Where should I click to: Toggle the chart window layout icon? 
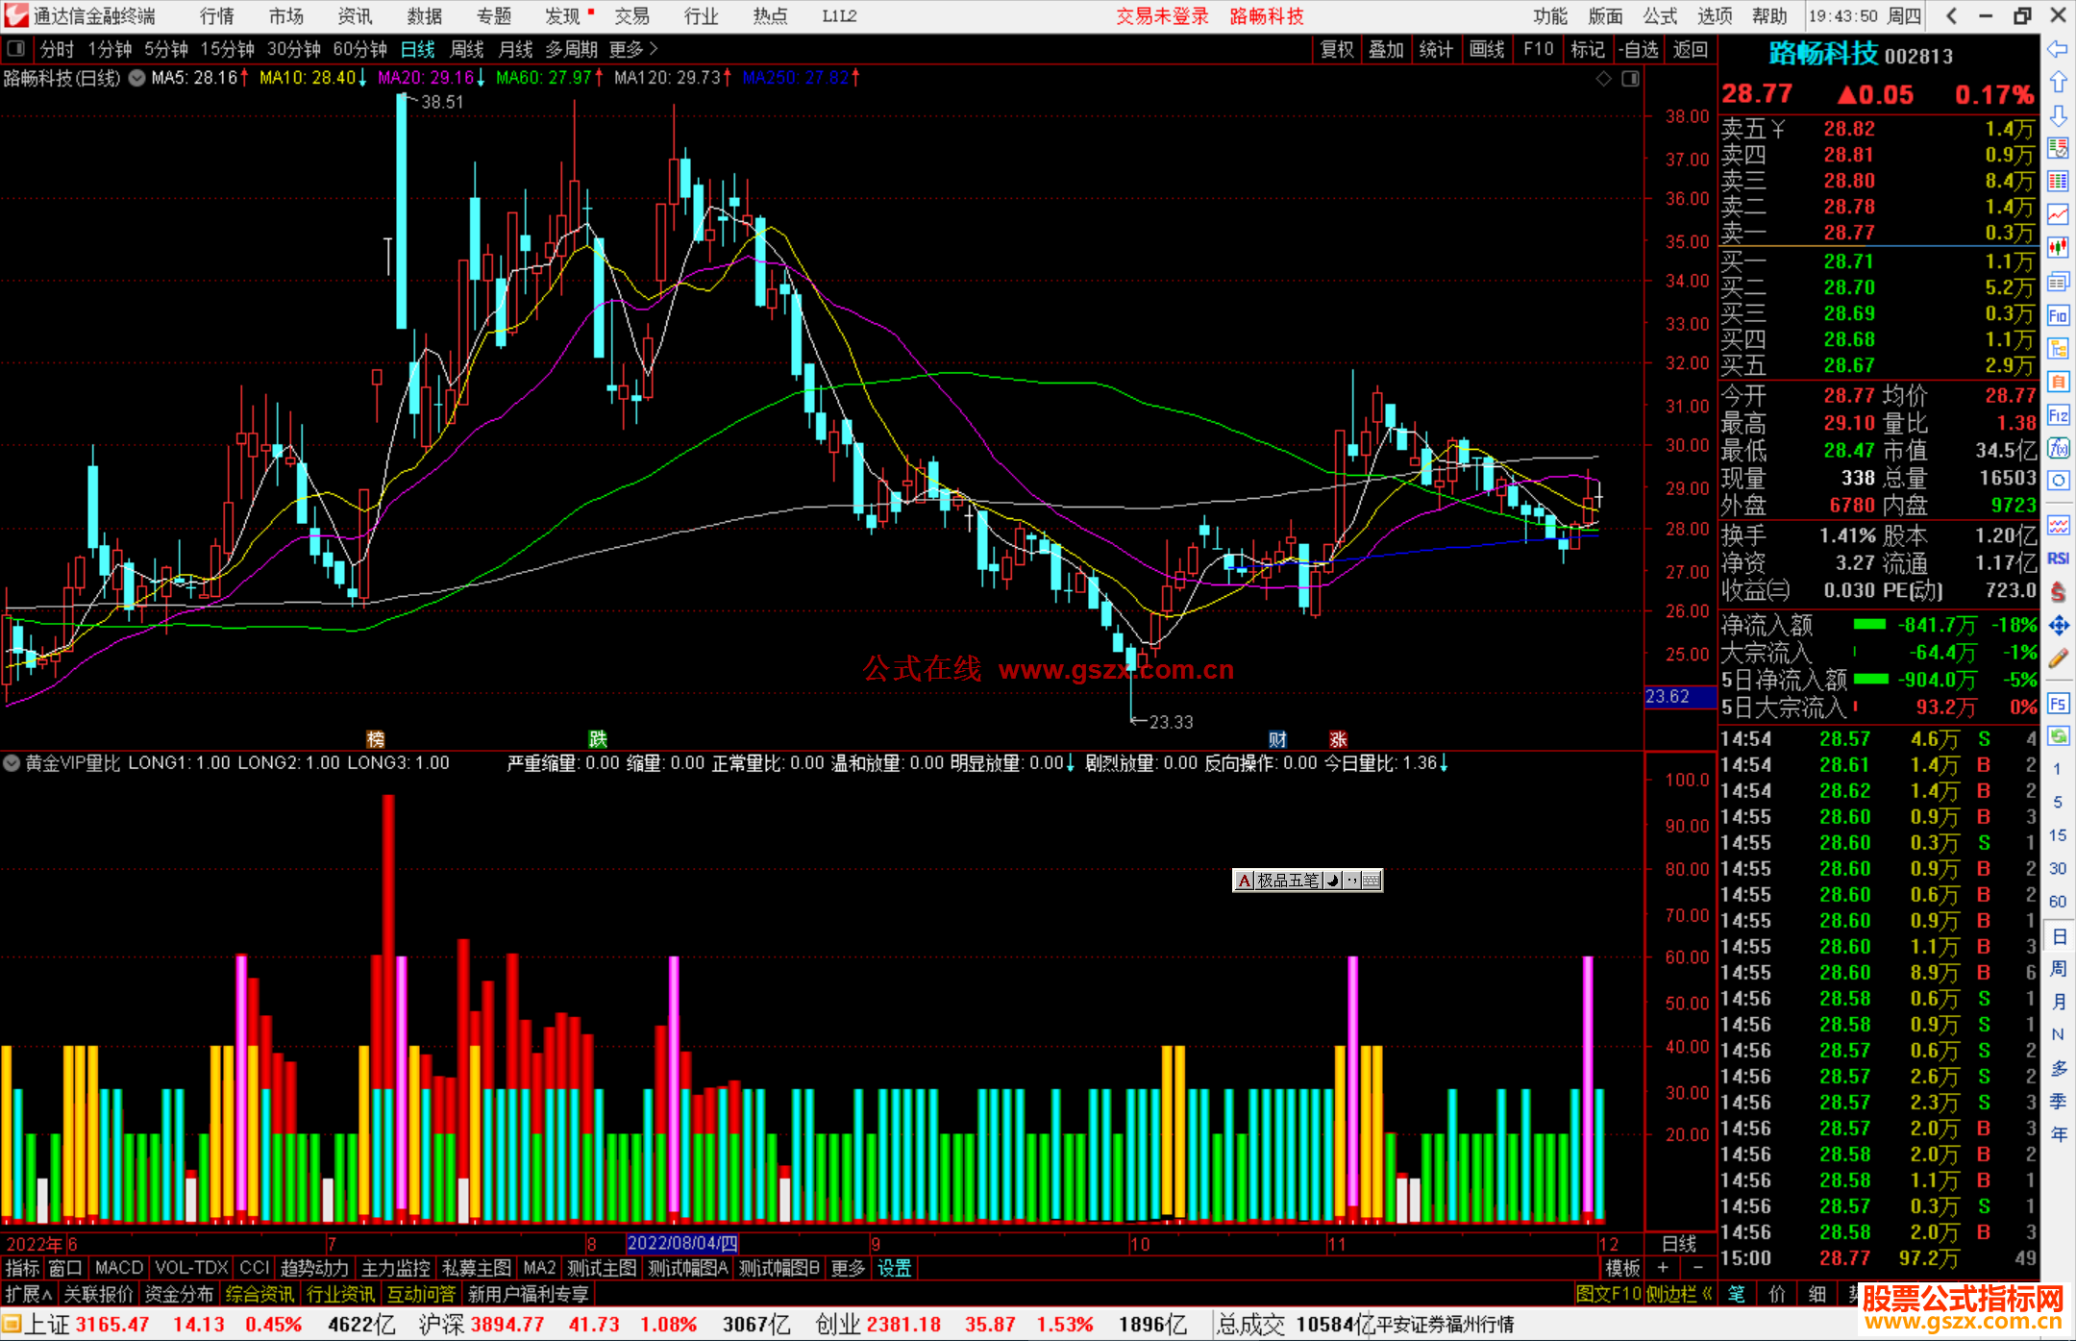(x=1631, y=79)
